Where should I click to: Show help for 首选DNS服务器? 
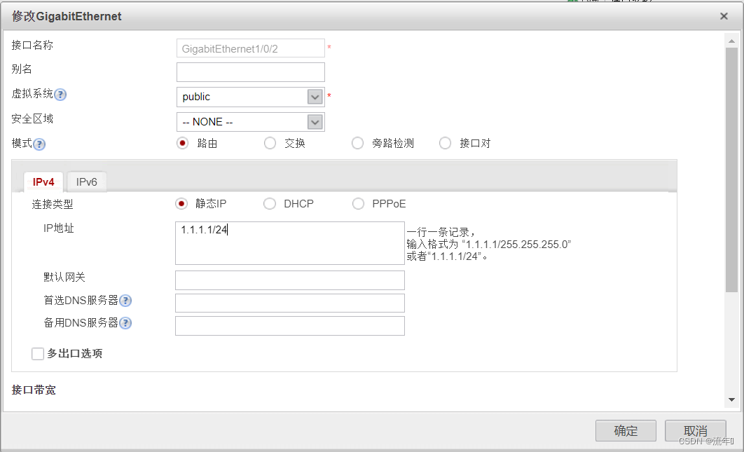[x=125, y=301]
